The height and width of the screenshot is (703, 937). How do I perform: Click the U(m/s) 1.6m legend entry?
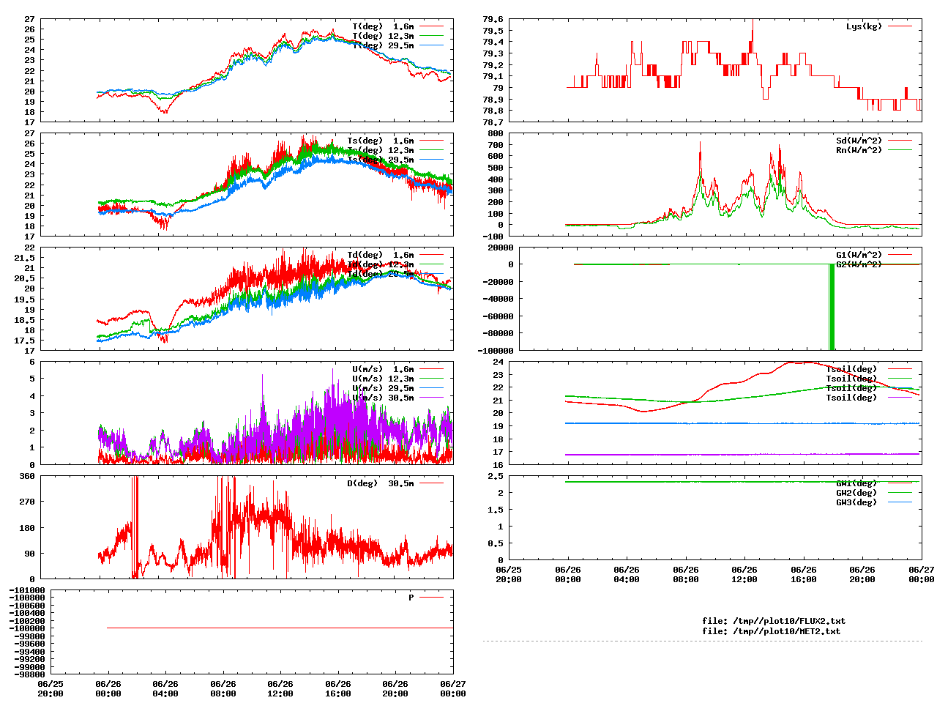pos(383,369)
